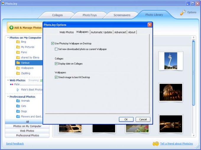Select the Web Photos filter bar
201x150 pixels.
click(27, 131)
